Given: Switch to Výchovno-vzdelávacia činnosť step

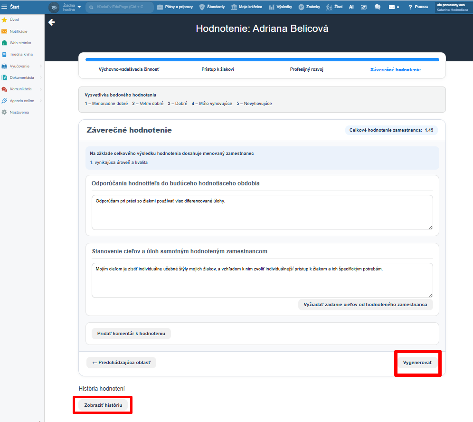Looking at the screenshot, I should tap(129, 69).
